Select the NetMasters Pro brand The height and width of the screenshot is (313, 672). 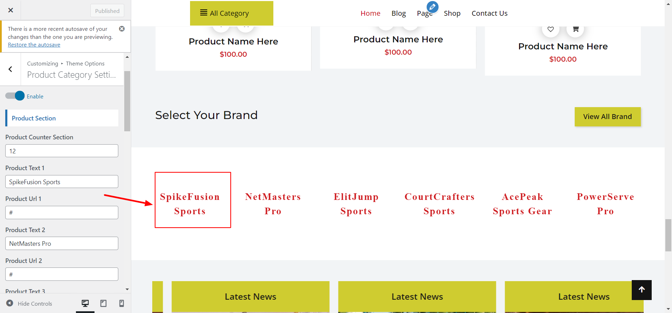click(273, 204)
